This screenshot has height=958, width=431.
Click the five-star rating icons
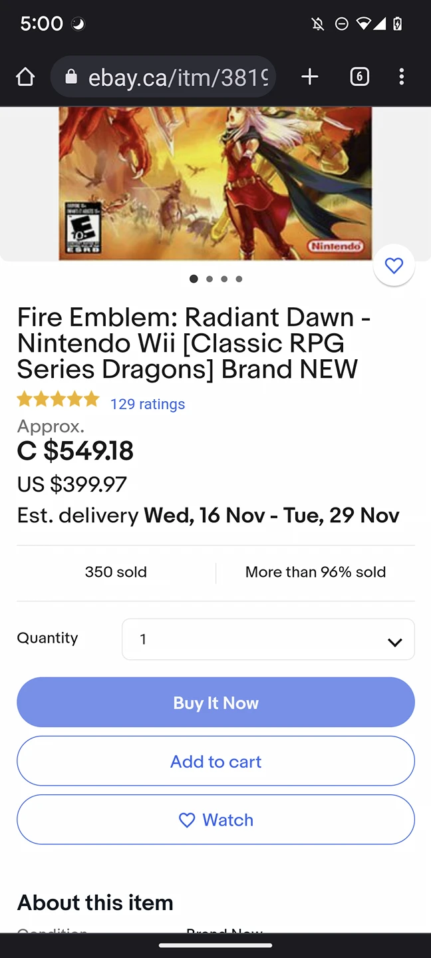click(59, 399)
